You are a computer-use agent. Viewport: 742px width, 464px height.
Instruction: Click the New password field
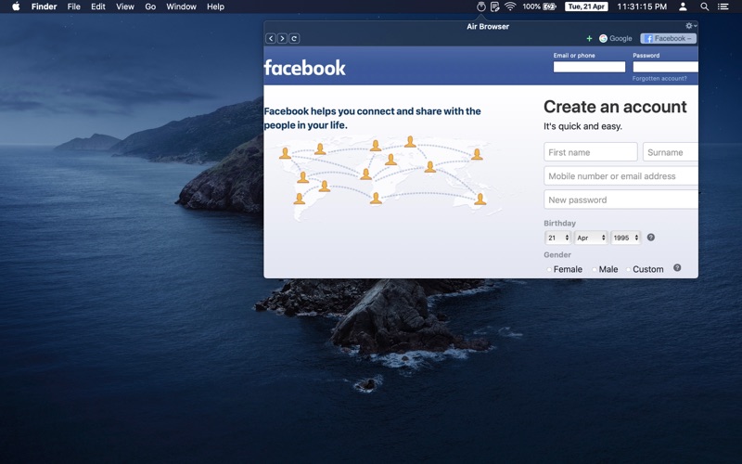[x=620, y=200]
